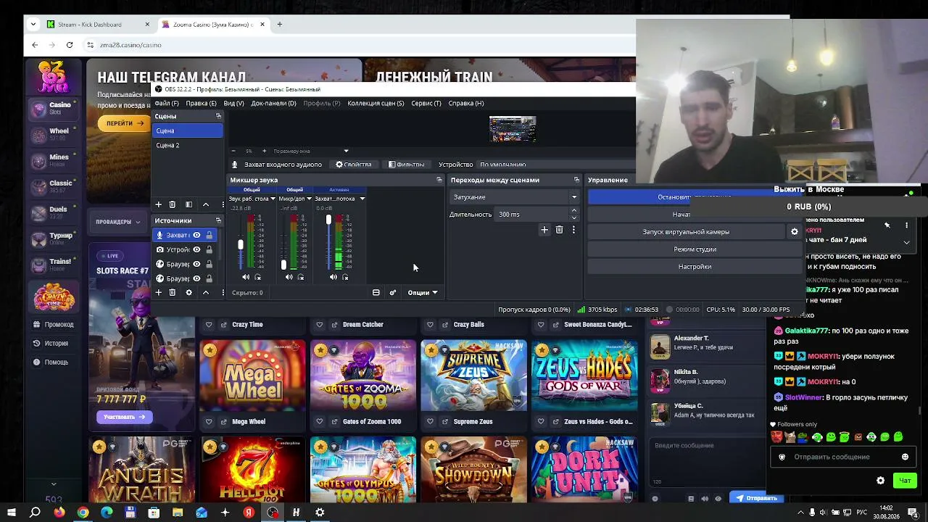Viewport: 928px width, 522px height.
Task: Open browser tab search dropdown arrow
Action: (33, 24)
